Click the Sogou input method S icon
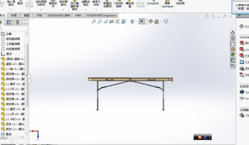 pyautogui.click(x=199, y=137)
